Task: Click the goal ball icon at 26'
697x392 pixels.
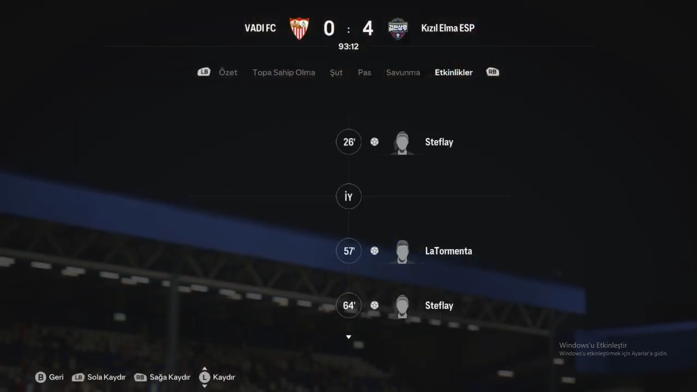Action: pos(374,142)
